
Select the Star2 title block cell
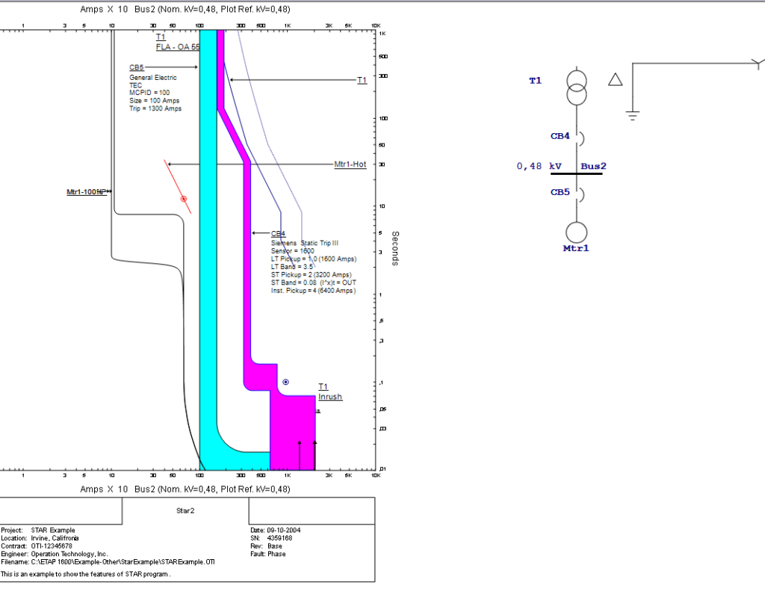pyautogui.click(x=185, y=511)
